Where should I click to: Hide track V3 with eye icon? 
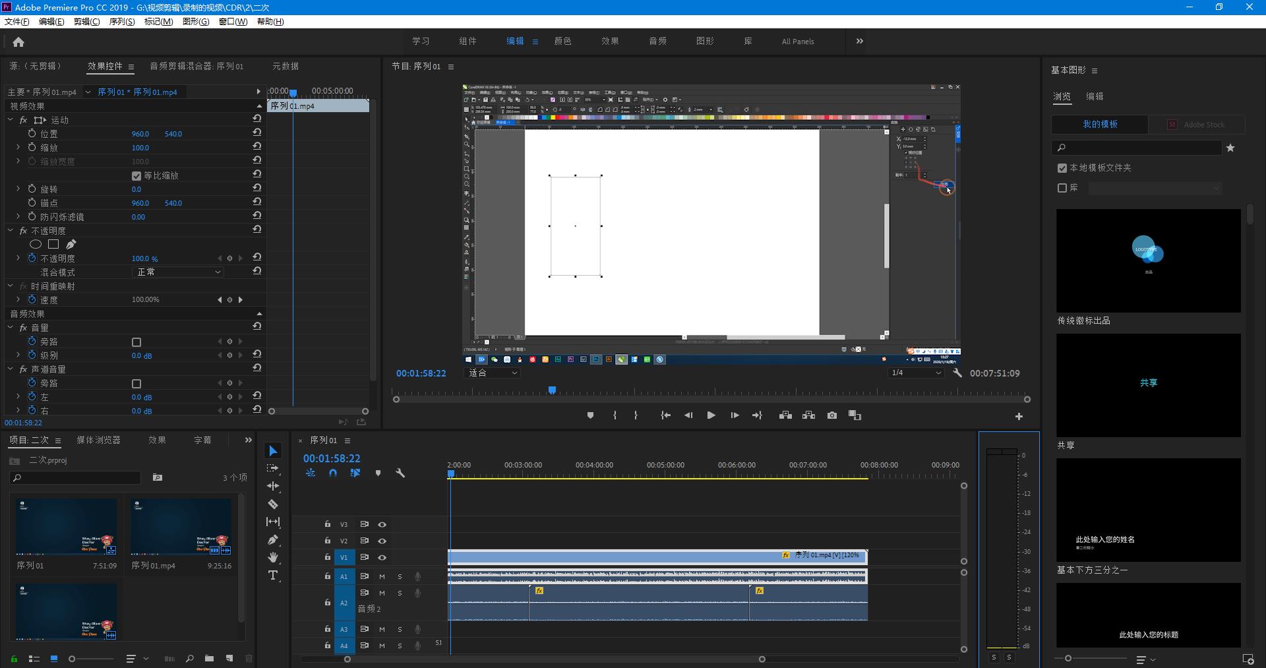tap(382, 524)
